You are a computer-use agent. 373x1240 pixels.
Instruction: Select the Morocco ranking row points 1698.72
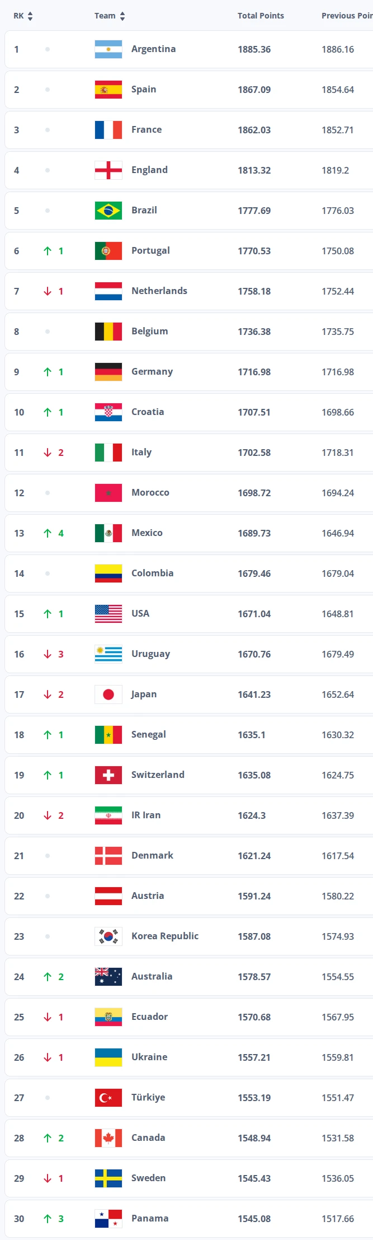point(254,493)
